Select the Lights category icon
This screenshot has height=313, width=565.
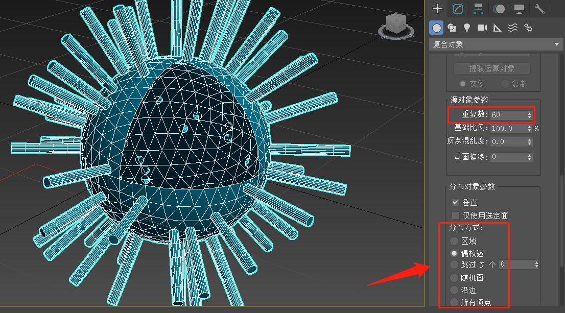[x=466, y=28]
